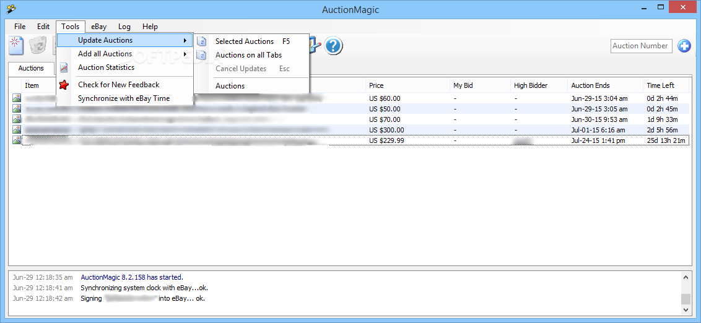Expand the Add all Auctions submenu arrow

[185, 54]
